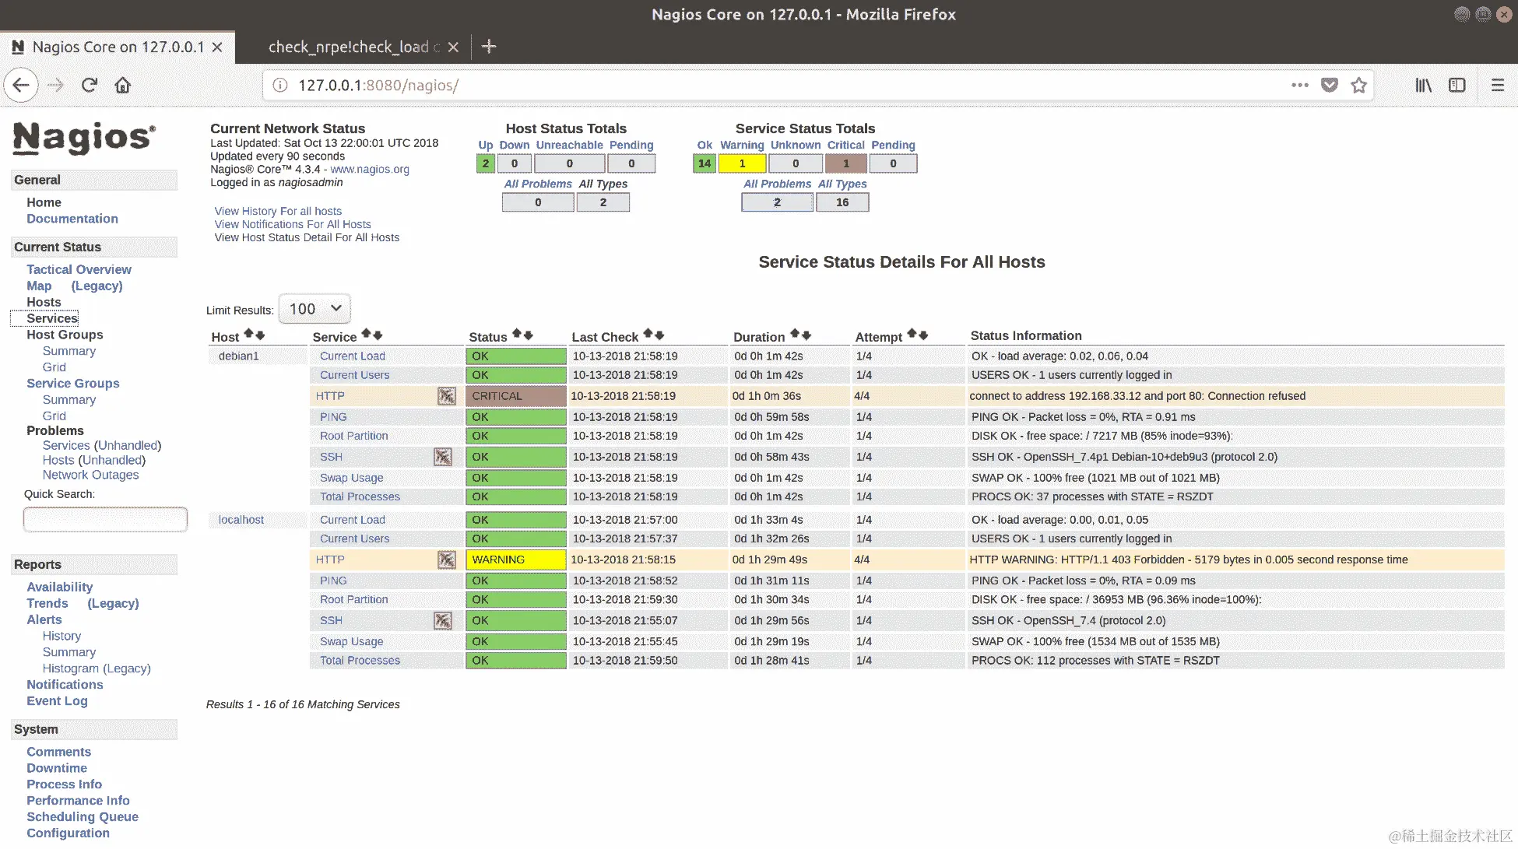This screenshot has width=1518, height=849.
Task: Click View History For all hosts link
Action: coord(278,211)
